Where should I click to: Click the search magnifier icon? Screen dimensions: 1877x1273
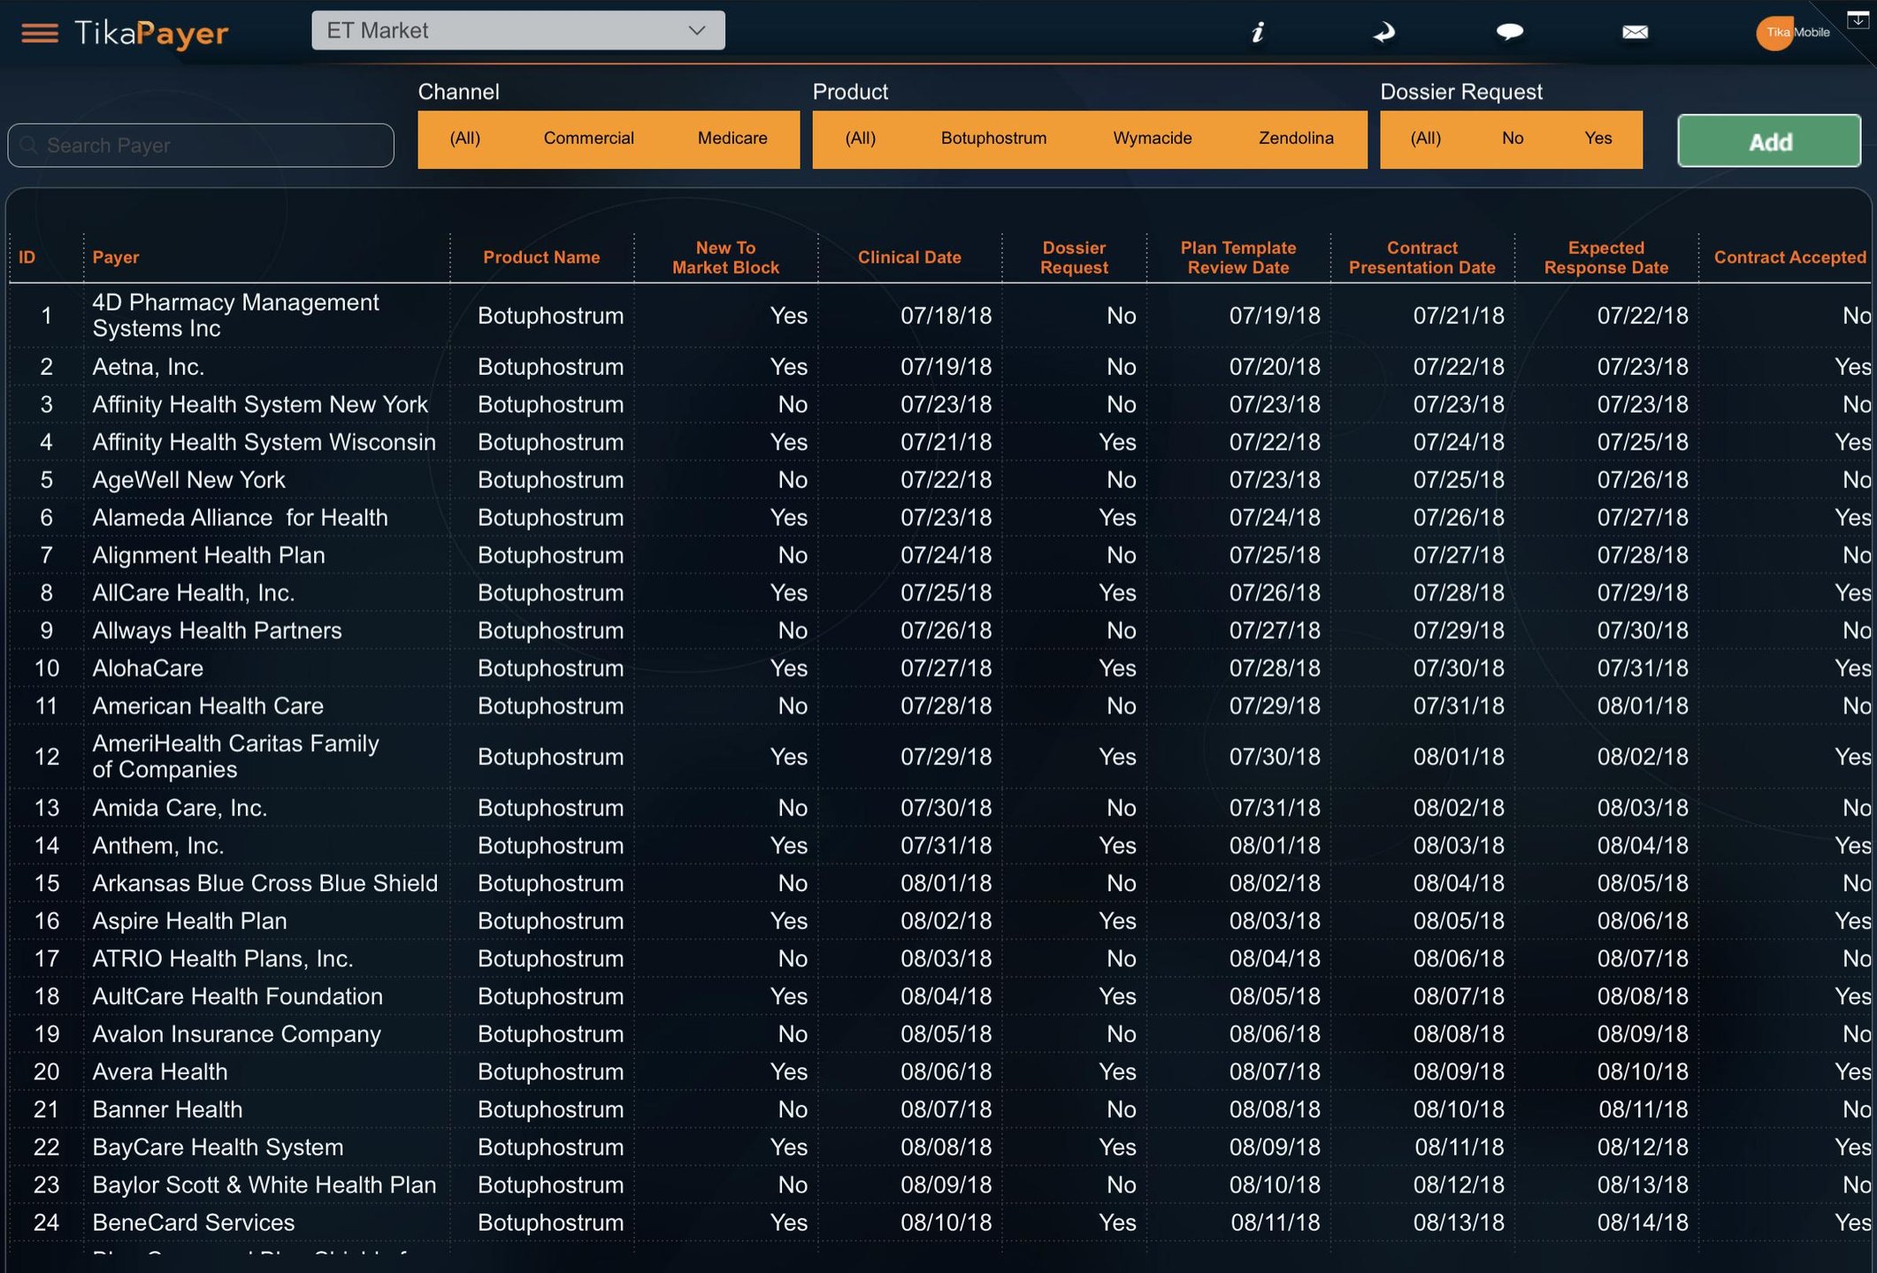point(29,145)
